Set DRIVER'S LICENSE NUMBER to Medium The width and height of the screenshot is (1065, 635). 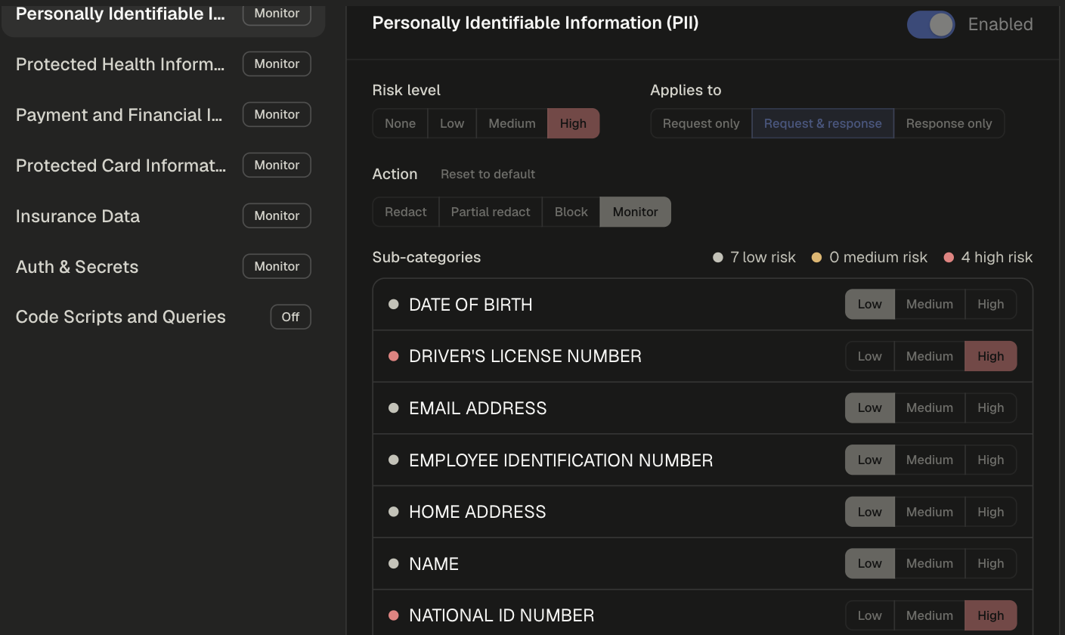930,356
